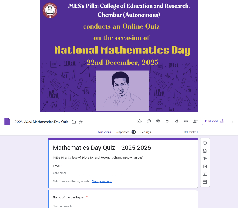This screenshot has height=208, width=238.
Task: Open the customize theme palette
Action: click(x=149, y=121)
